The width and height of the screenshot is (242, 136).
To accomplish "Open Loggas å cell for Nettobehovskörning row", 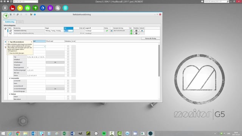I will 94,31.
